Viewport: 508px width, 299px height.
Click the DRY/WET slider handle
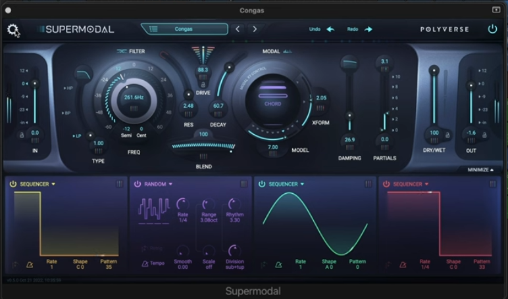click(434, 70)
